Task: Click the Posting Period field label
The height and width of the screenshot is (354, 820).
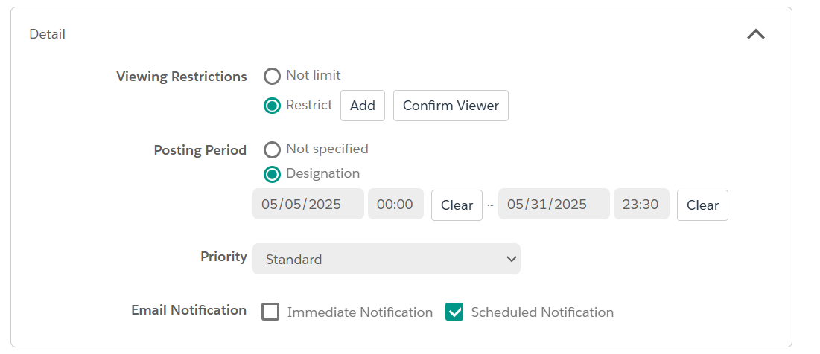Action: click(x=200, y=150)
